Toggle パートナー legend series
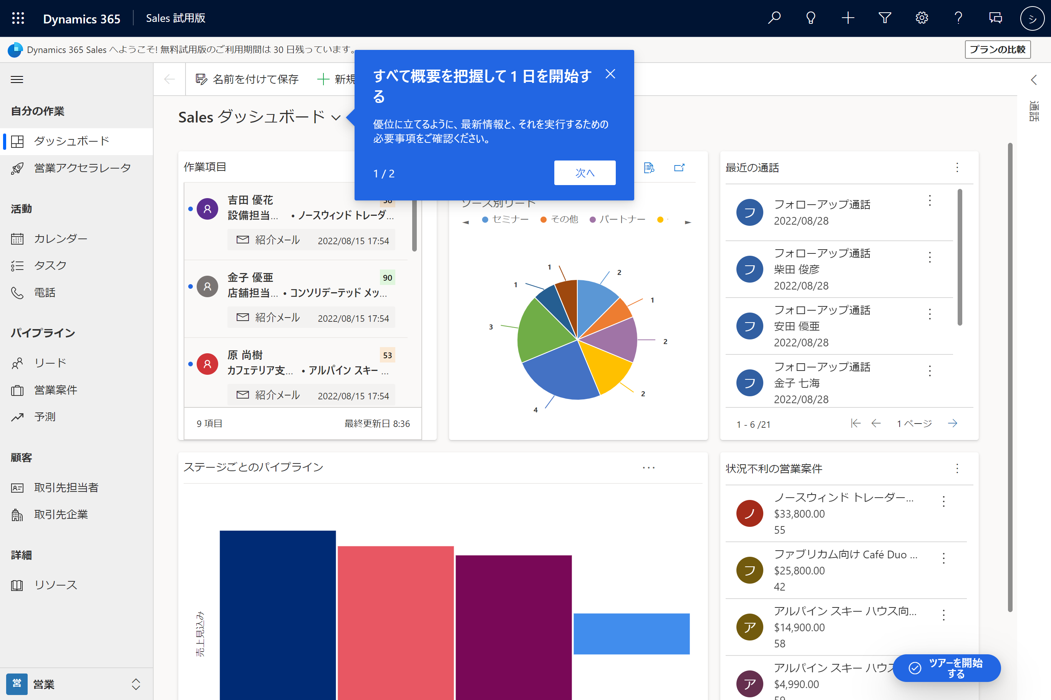 (617, 219)
